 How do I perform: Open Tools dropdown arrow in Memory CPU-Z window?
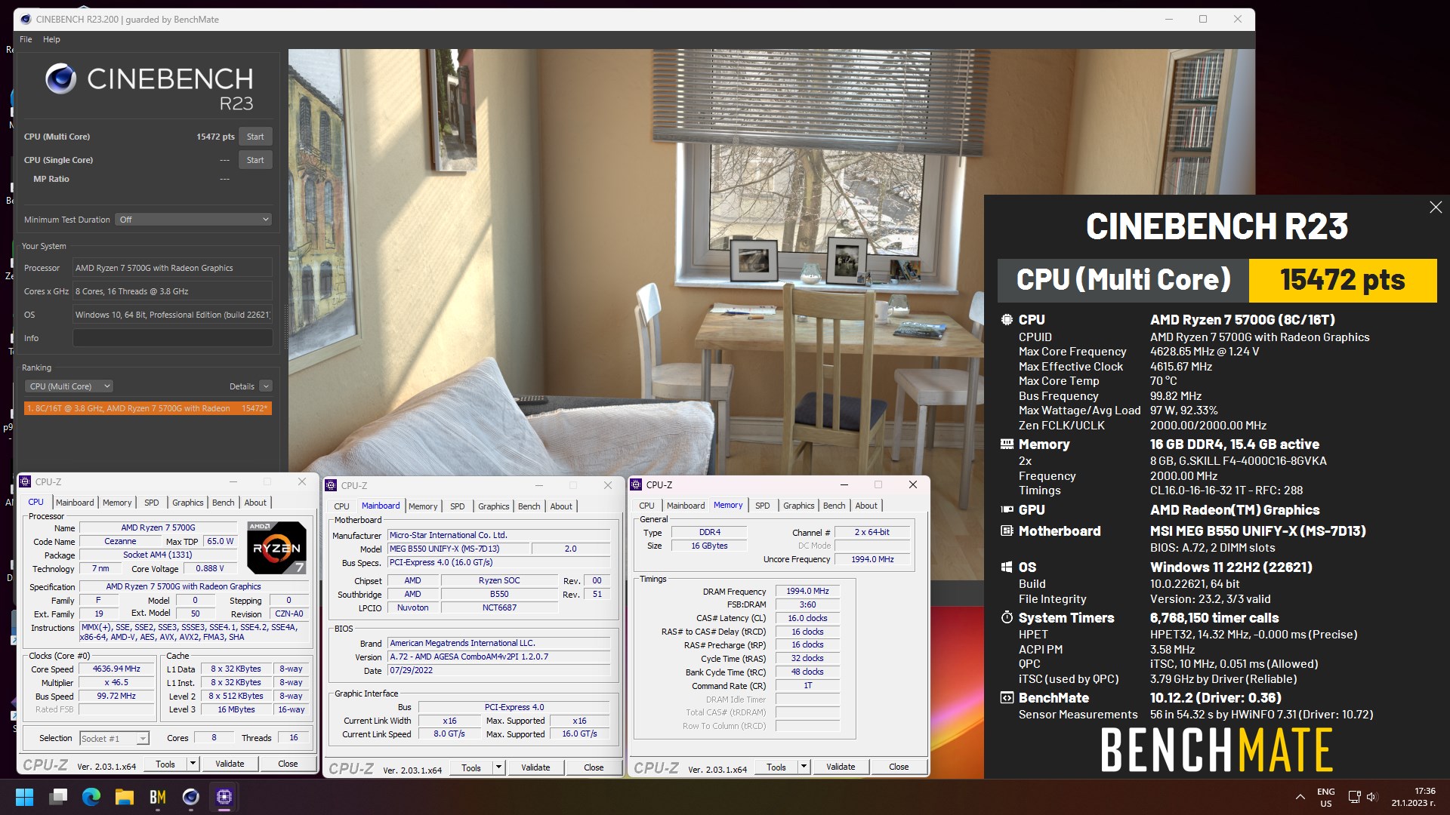coord(804,767)
